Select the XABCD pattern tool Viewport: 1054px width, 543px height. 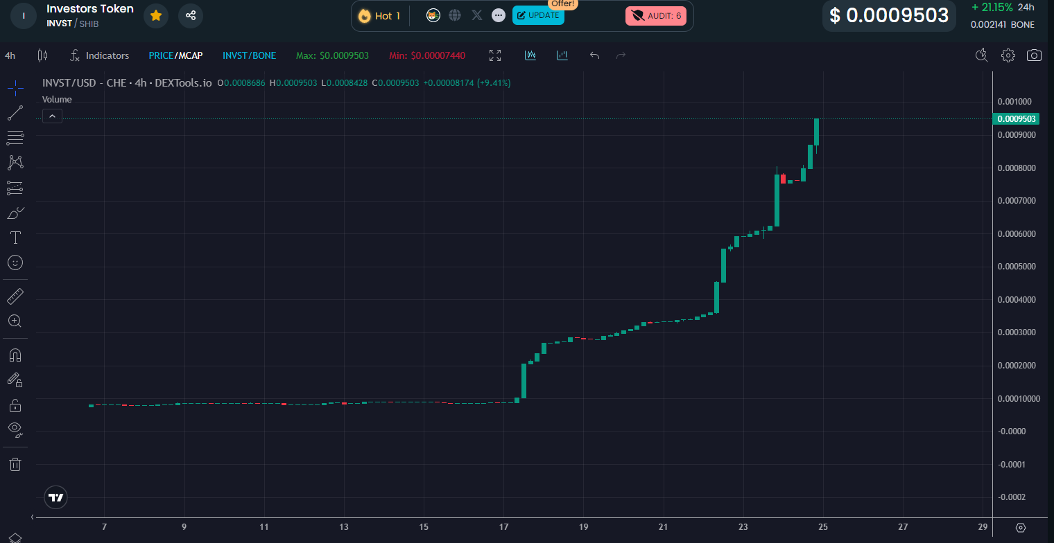[15, 163]
